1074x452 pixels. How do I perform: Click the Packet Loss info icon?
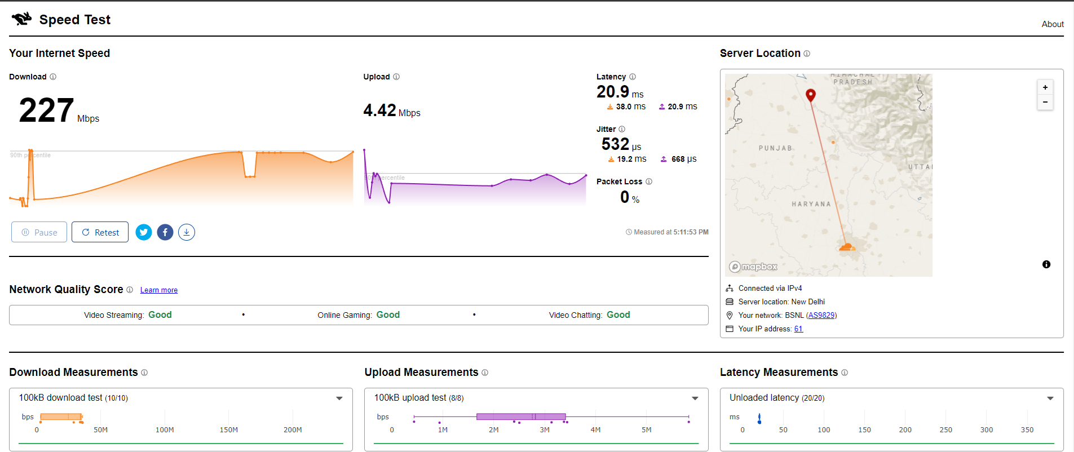click(x=649, y=181)
